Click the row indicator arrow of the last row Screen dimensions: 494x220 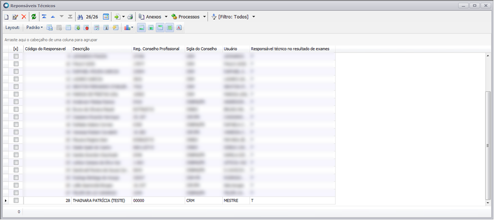coord(6,200)
